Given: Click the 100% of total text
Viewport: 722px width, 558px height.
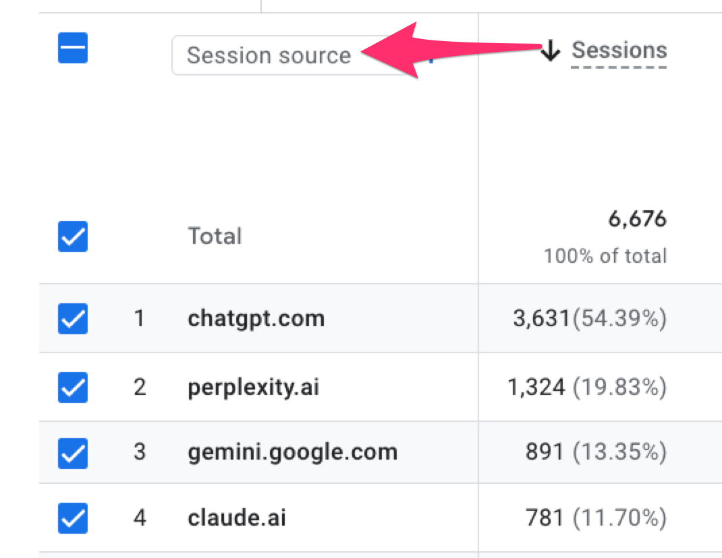Looking at the screenshot, I should click(x=605, y=256).
